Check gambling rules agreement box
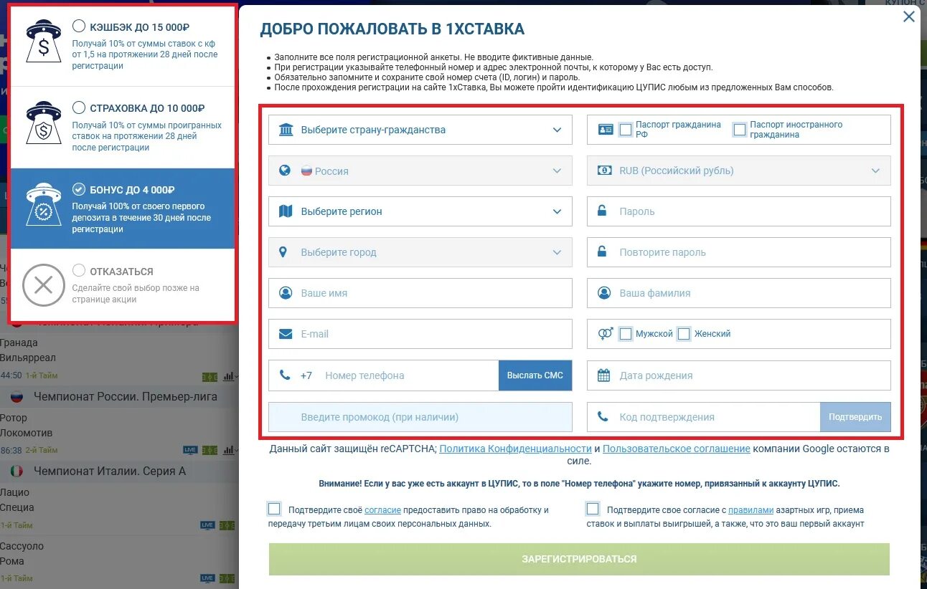The image size is (927, 589). coord(593,509)
